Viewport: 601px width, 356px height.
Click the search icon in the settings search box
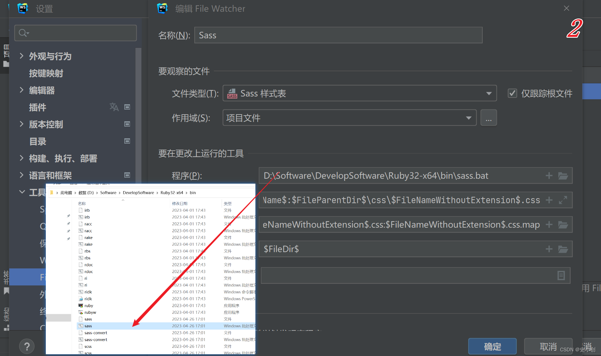coord(23,33)
